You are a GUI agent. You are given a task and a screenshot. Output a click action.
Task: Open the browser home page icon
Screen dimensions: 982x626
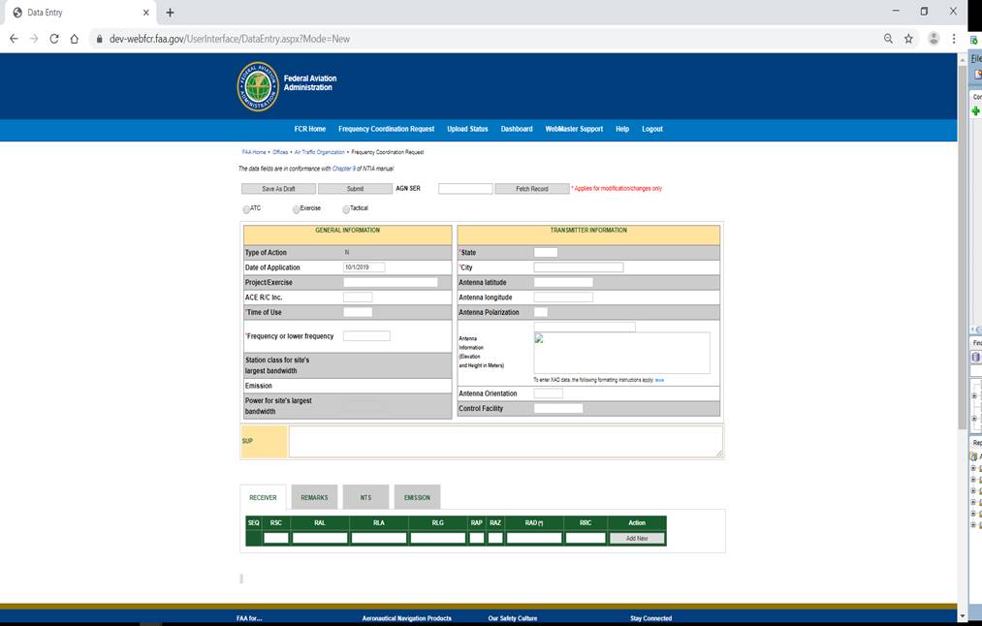point(75,39)
